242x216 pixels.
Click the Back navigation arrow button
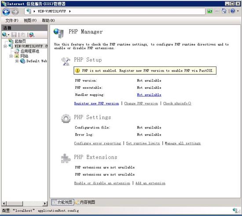(6, 11)
